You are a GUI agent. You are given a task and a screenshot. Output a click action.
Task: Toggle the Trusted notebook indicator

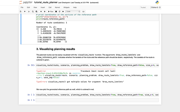(x=143, y=8)
